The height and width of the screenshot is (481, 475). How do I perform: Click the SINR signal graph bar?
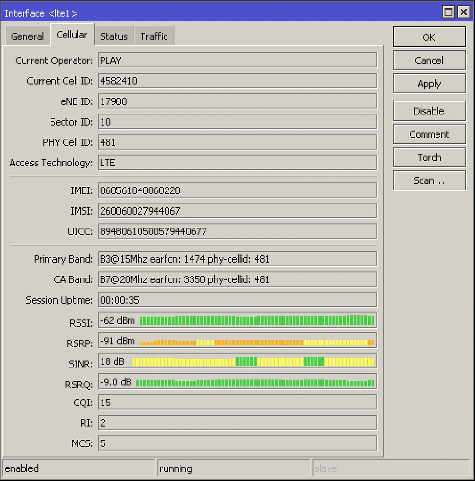(253, 361)
